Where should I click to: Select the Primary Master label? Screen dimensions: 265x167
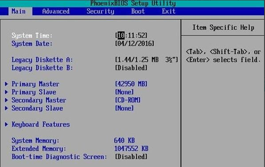35,84
